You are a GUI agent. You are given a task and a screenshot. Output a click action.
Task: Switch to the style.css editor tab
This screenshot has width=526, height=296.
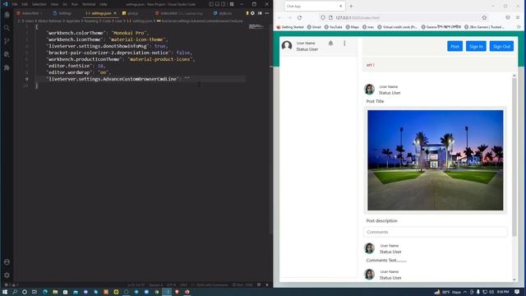click(x=223, y=13)
